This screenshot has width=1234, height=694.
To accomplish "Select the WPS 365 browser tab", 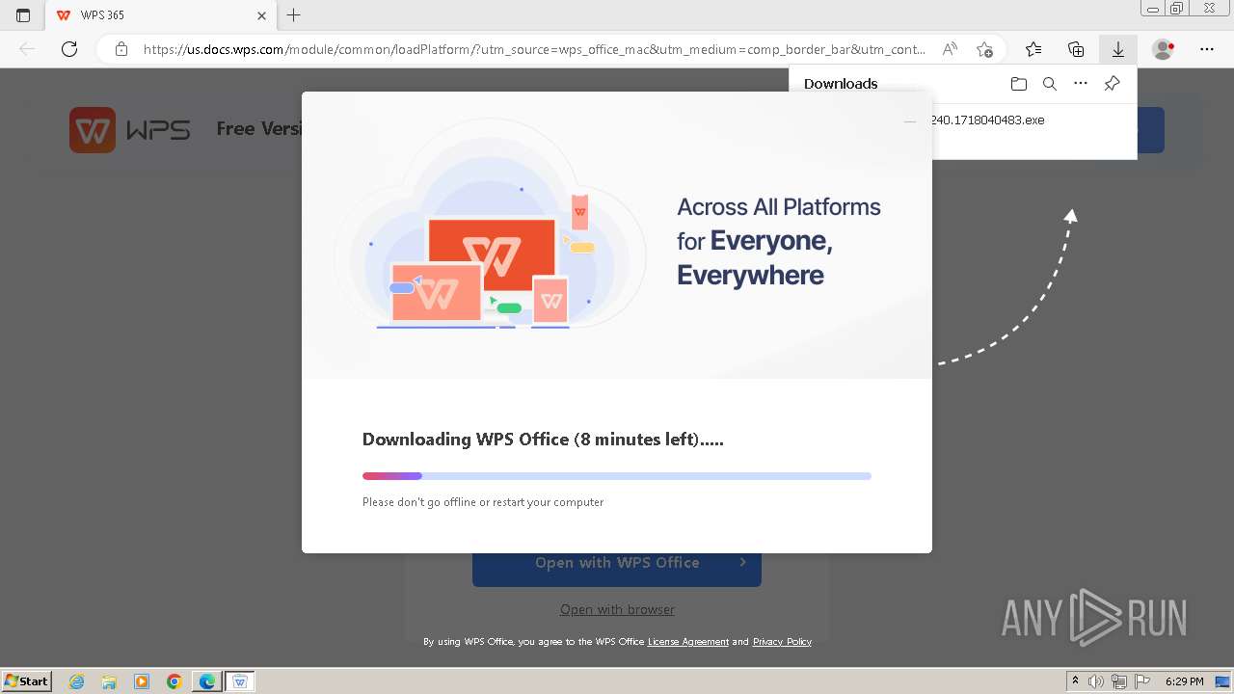I will [160, 15].
